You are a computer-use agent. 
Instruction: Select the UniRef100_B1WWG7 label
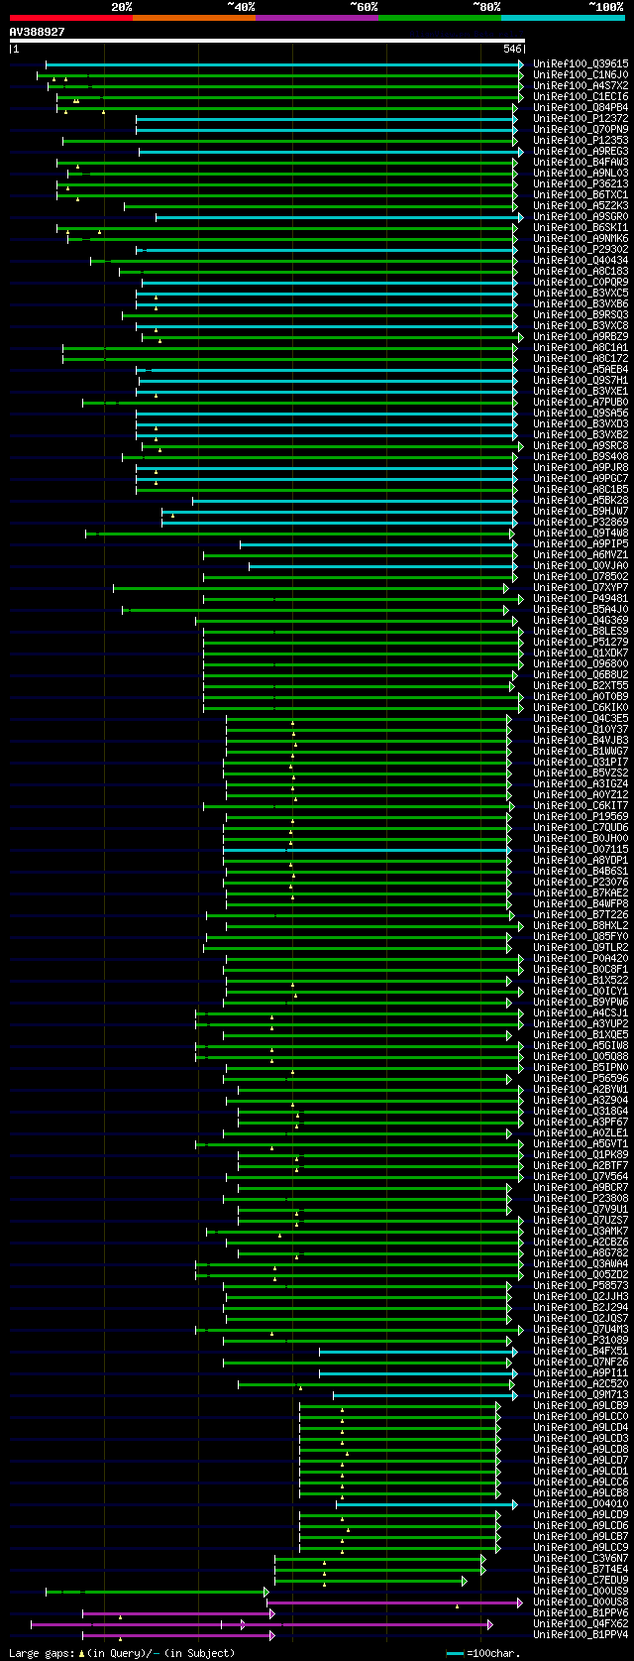point(581,751)
